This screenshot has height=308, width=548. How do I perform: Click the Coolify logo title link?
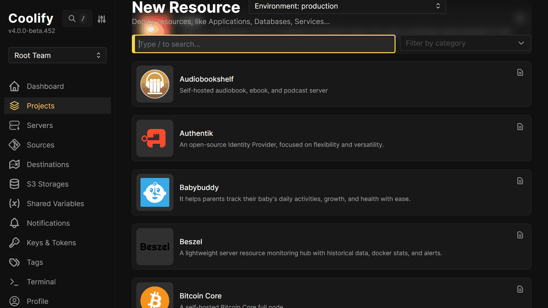pyautogui.click(x=31, y=18)
